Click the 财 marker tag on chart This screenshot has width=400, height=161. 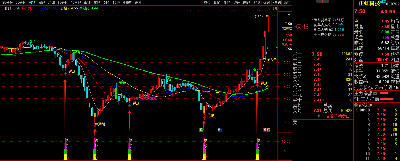click(220, 130)
